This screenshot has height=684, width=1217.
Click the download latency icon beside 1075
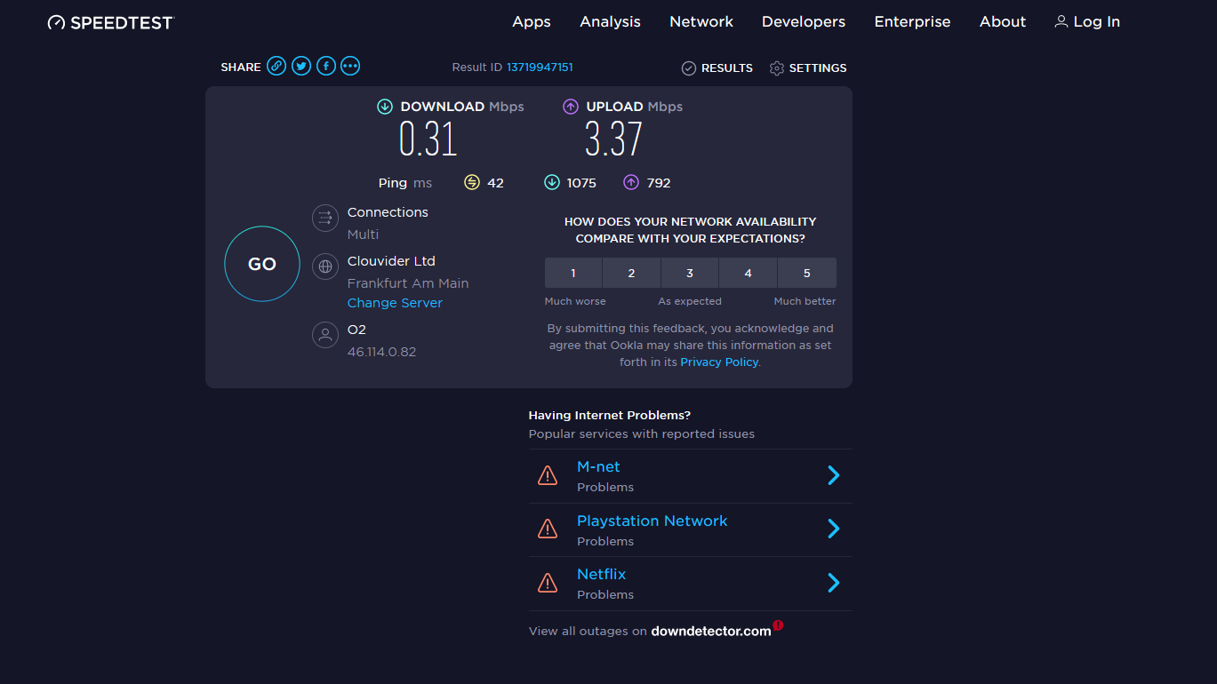(x=552, y=182)
